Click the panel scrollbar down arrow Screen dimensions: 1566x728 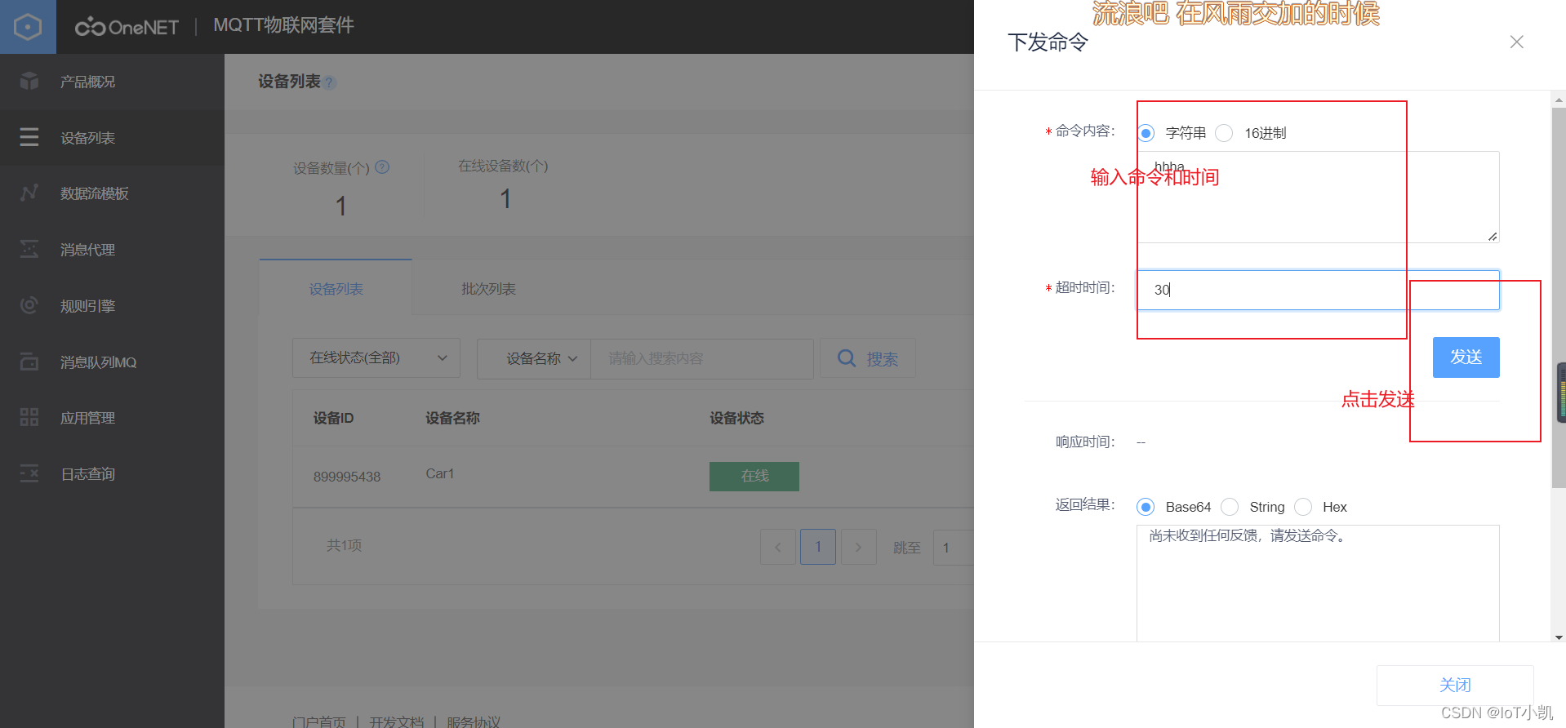pos(1559,637)
